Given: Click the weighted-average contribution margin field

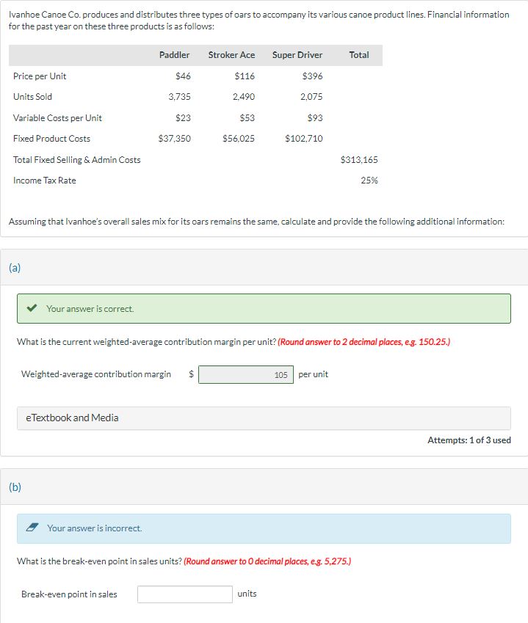Looking at the screenshot, I should click(246, 374).
